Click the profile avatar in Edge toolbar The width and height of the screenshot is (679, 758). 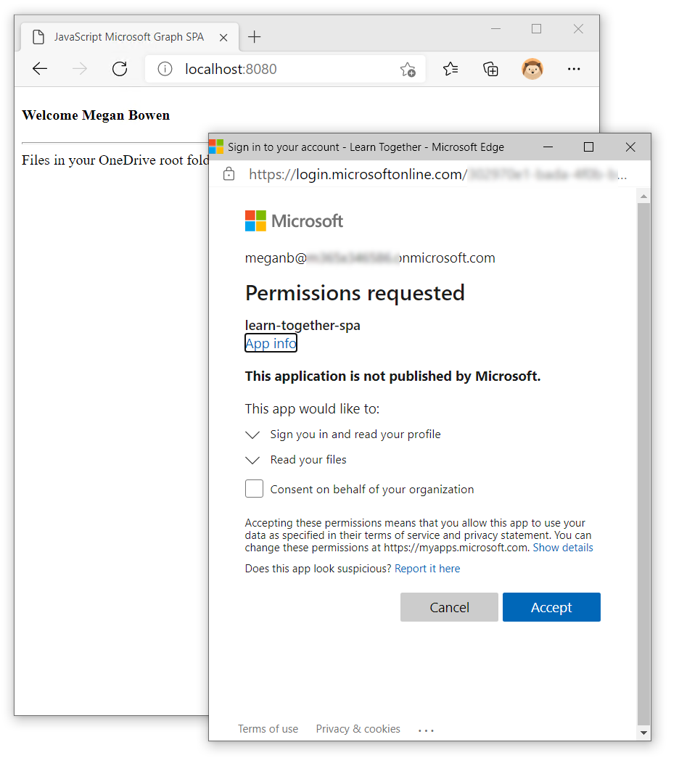tap(532, 68)
